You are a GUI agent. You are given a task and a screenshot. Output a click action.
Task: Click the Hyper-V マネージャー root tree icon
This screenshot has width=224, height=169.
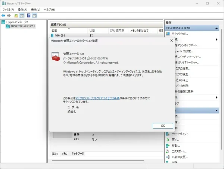tap(3, 22)
